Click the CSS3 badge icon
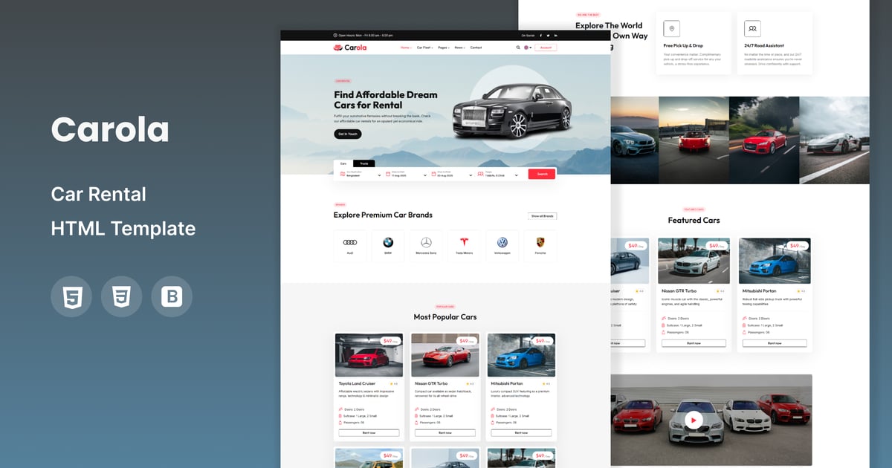The width and height of the screenshot is (892, 468). 122,296
